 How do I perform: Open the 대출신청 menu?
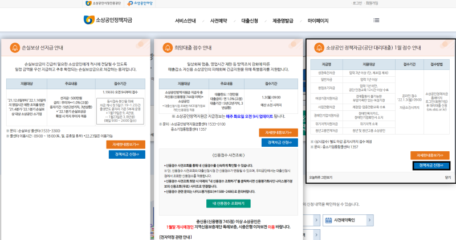250,20
